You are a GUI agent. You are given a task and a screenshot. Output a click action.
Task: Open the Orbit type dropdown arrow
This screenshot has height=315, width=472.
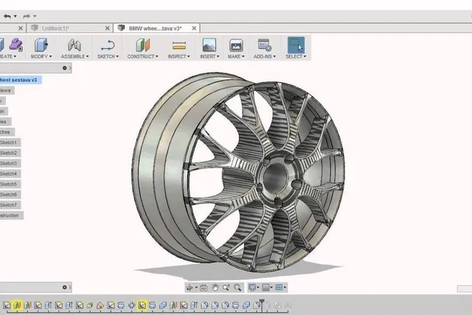(196, 288)
